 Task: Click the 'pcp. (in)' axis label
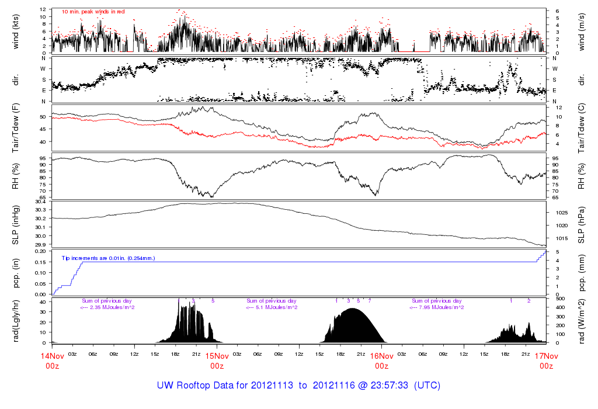pyautogui.click(x=17, y=273)
